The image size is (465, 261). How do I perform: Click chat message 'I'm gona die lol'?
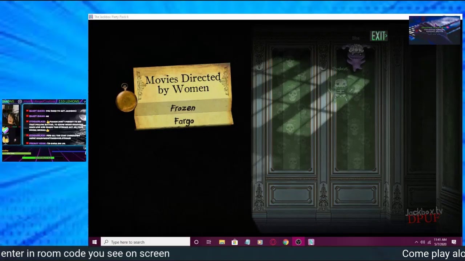[56, 144]
